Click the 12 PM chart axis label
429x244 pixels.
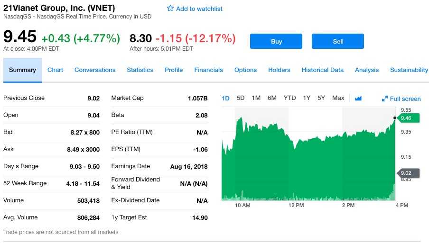[296, 205]
